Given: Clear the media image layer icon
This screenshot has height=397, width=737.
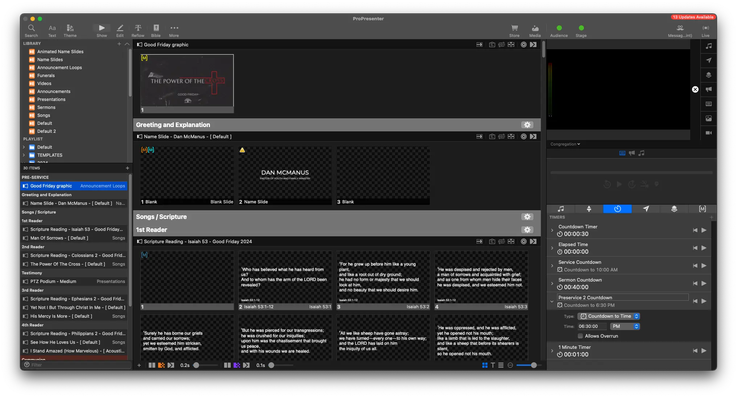Looking at the screenshot, I should (709, 118).
